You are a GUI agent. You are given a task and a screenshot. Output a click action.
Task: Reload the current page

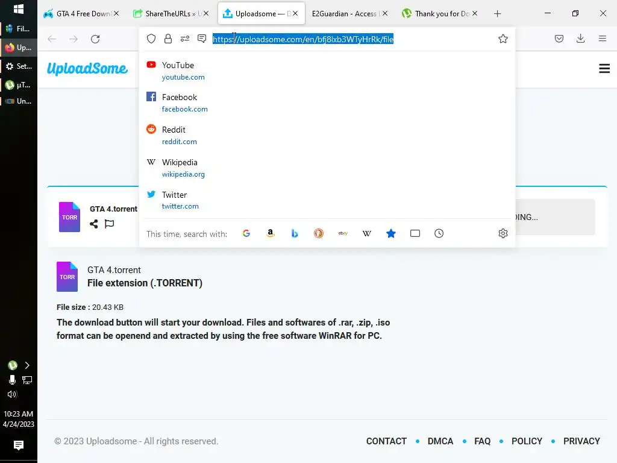(x=95, y=39)
